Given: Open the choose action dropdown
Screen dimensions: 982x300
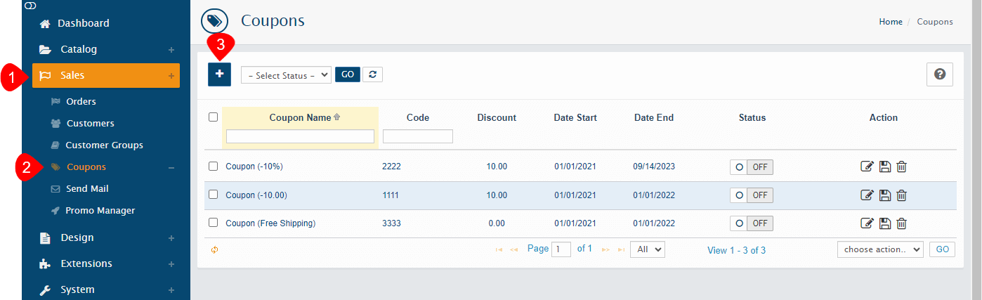Looking at the screenshot, I should click(879, 249).
